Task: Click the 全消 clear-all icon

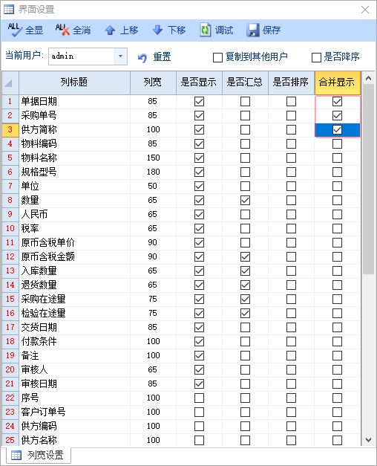Action: pos(62,30)
